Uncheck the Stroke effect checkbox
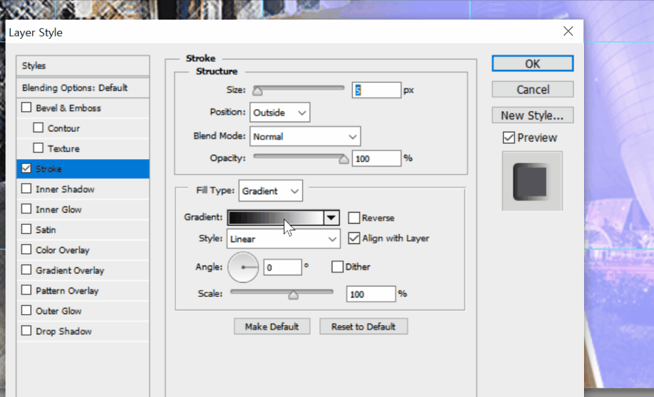The width and height of the screenshot is (654, 397). (x=26, y=169)
